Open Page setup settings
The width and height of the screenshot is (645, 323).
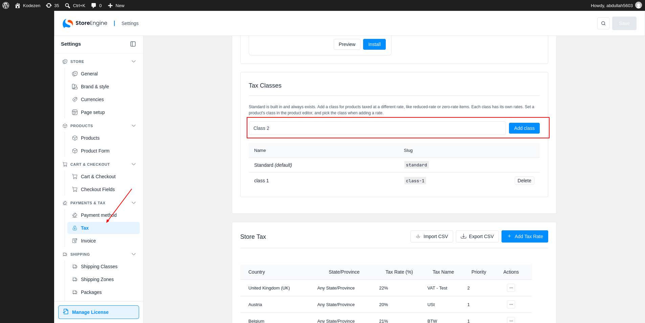coord(104,112)
